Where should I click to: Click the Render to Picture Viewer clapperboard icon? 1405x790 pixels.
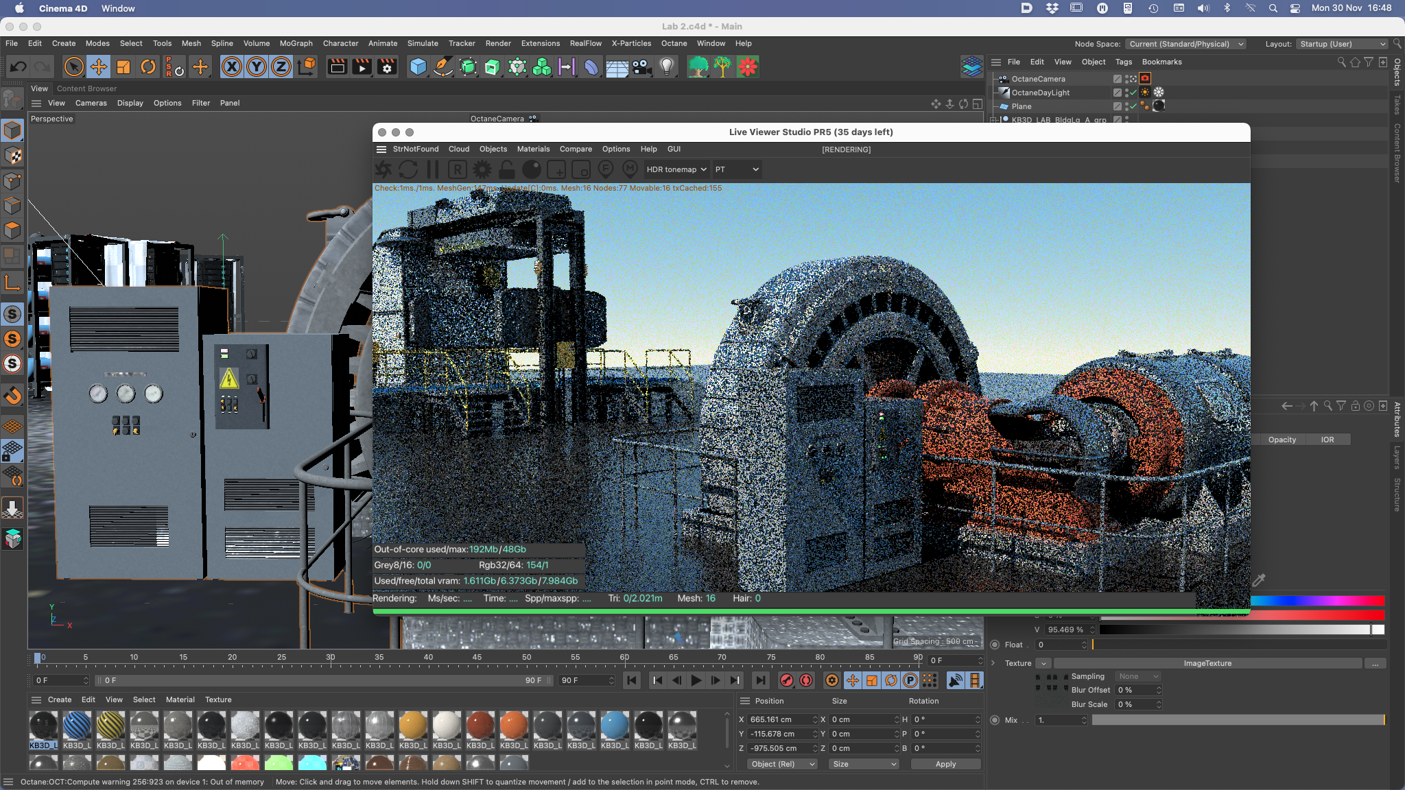[x=362, y=67]
